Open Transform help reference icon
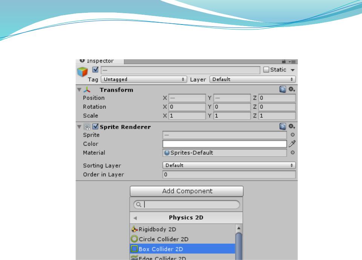362x260 pixels. [x=282, y=89]
